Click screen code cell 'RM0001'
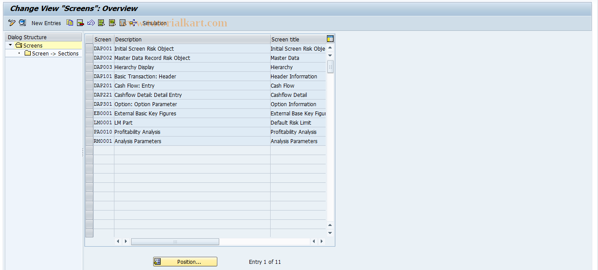This screenshot has width=598, height=270. tap(103, 141)
